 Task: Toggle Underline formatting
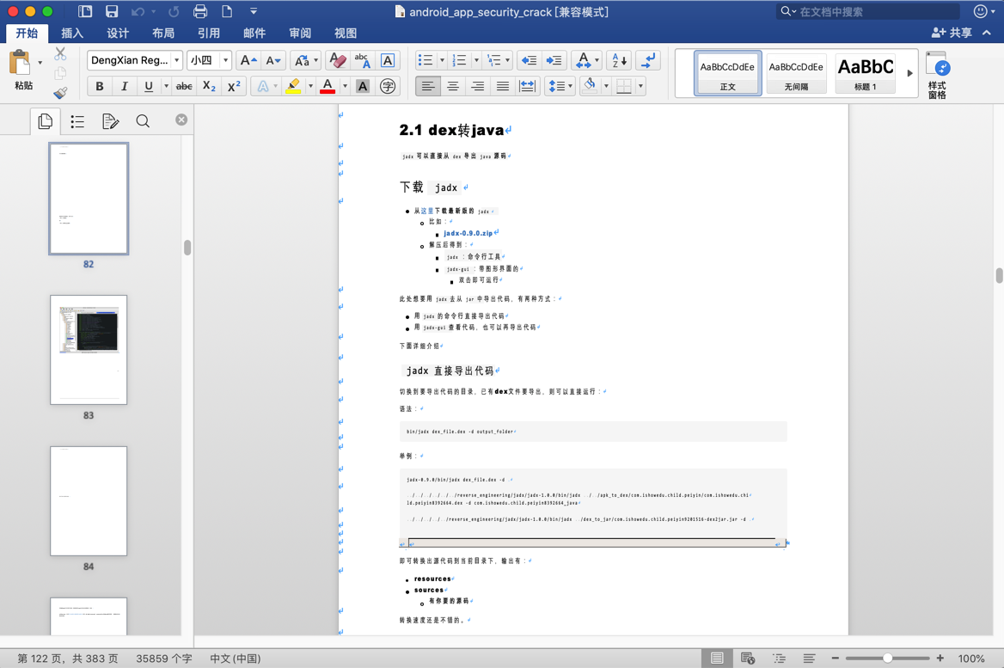pos(149,86)
